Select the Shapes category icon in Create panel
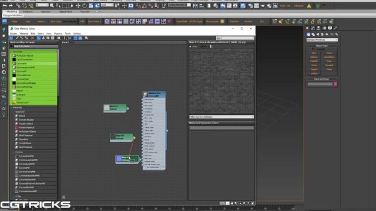The height and width of the screenshot is (211, 376). (313, 35)
